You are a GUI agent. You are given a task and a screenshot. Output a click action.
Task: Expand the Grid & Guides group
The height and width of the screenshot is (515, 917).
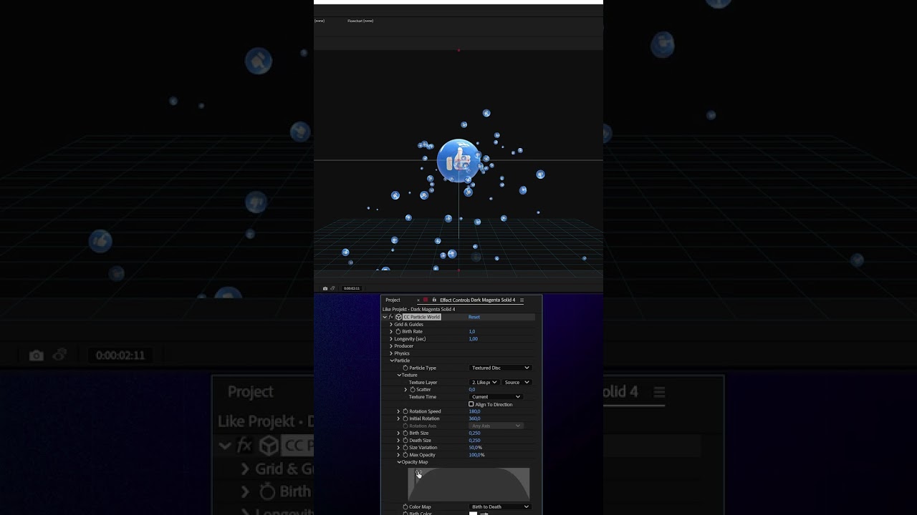coord(391,325)
